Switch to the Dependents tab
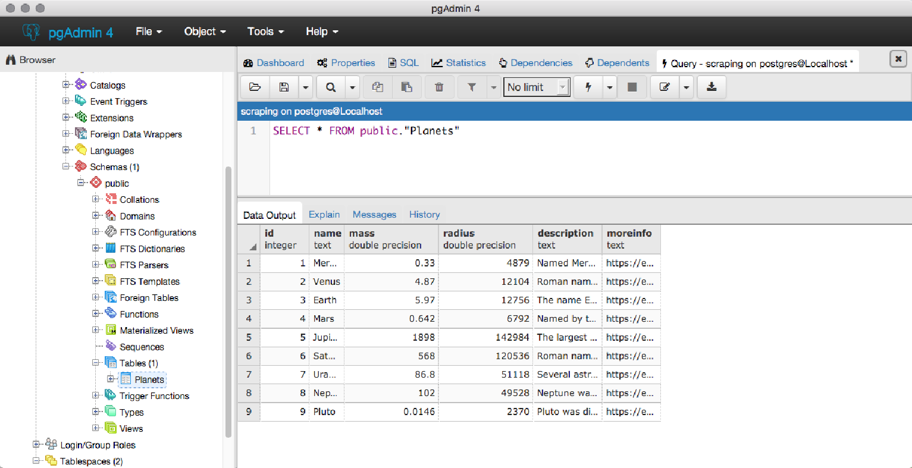Image resolution: width=912 pixels, height=468 pixels. [618, 63]
